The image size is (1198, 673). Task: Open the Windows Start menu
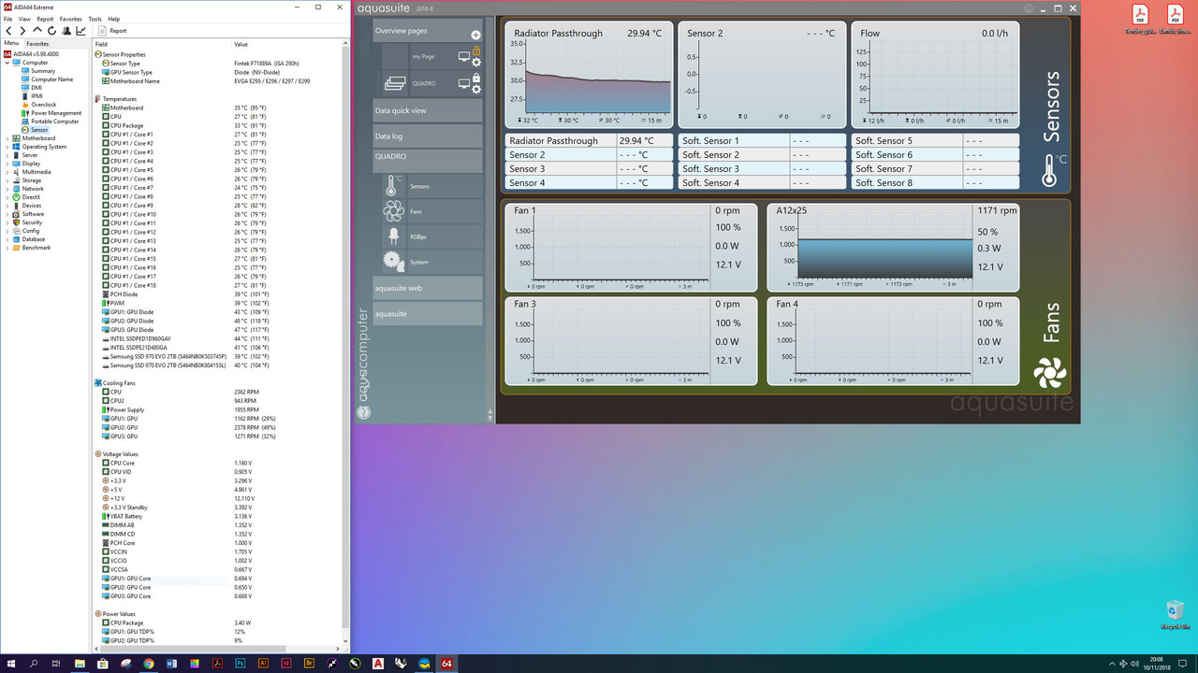tap(10, 663)
